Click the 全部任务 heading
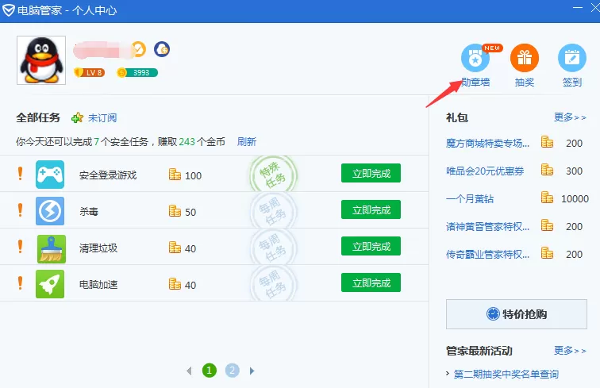This screenshot has width=600, height=388. (38, 117)
